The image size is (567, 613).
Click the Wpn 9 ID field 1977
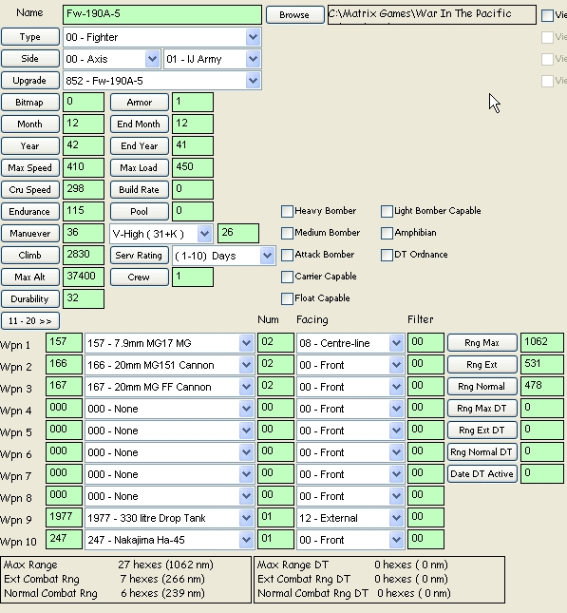click(64, 518)
